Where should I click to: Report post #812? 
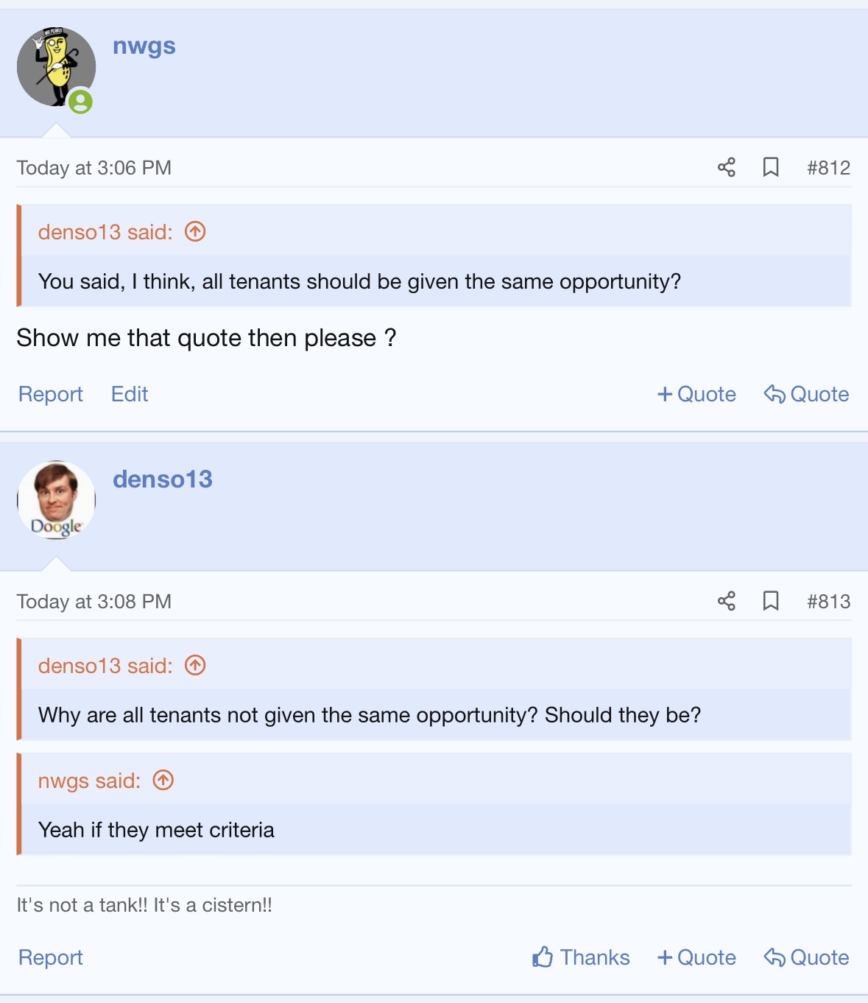click(51, 394)
